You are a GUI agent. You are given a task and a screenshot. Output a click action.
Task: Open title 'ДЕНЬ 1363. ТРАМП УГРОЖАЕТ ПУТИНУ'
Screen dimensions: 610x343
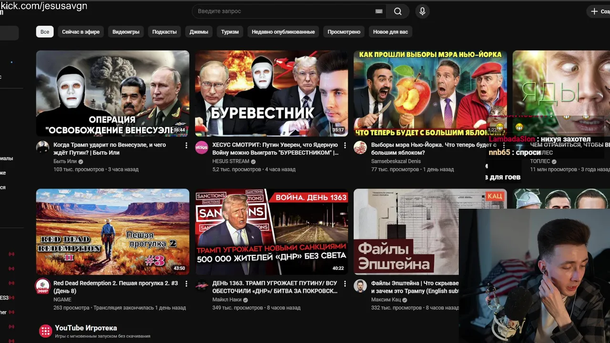coord(275,287)
